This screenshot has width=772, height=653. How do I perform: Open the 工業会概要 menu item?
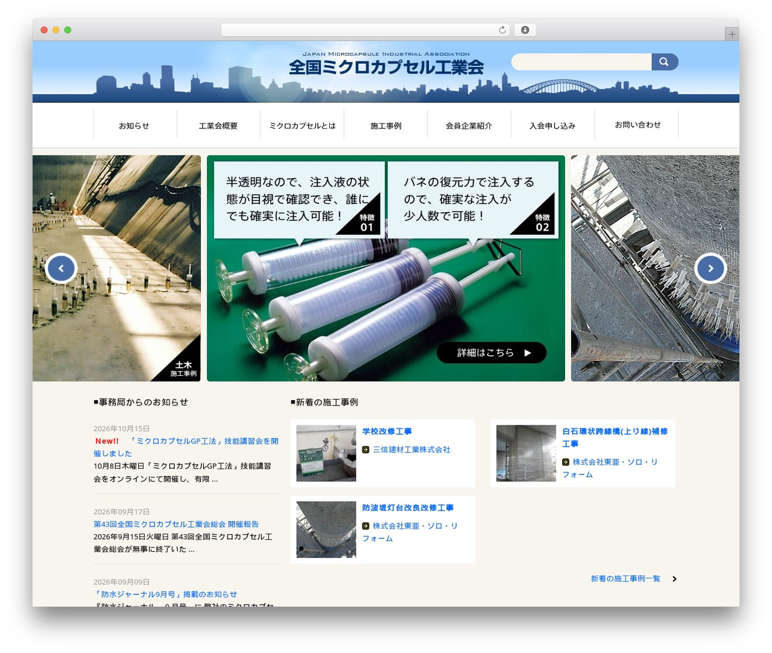click(218, 126)
